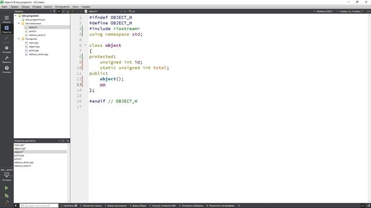371x208 pixels.
Task: Open the Справка menu
Action: pos(86,7)
